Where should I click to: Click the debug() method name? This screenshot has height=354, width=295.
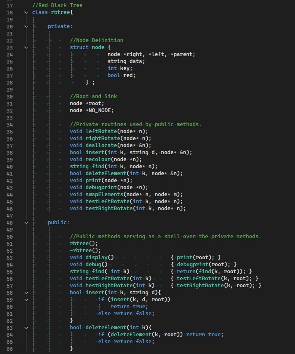coord(93,265)
